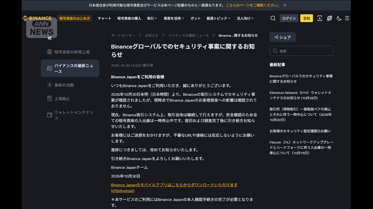Go to サポートセンター breadcrumb
This screenshot has width=373, height=209.
pos(123,35)
